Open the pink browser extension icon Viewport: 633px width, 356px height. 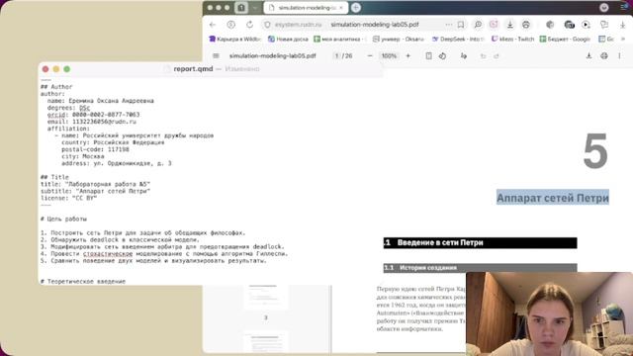(494, 25)
